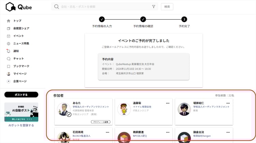Open ブックマーク in sidebar
Screen dimensions: 256x143
21,66
